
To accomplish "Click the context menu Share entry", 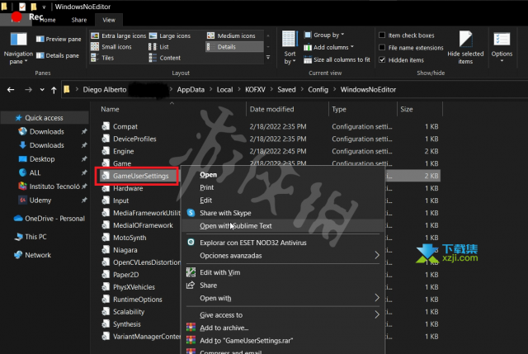I will click(x=208, y=286).
